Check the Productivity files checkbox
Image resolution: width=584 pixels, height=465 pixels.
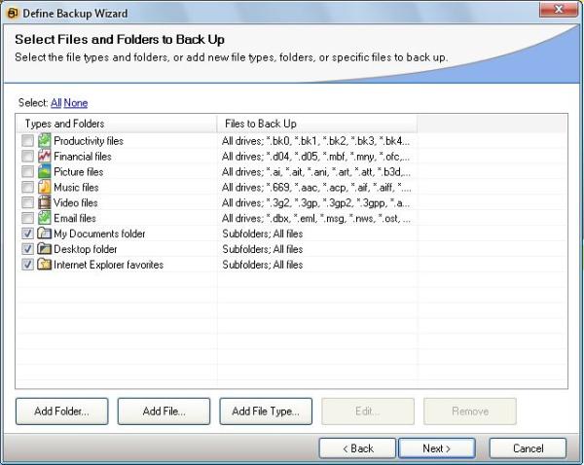27,141
